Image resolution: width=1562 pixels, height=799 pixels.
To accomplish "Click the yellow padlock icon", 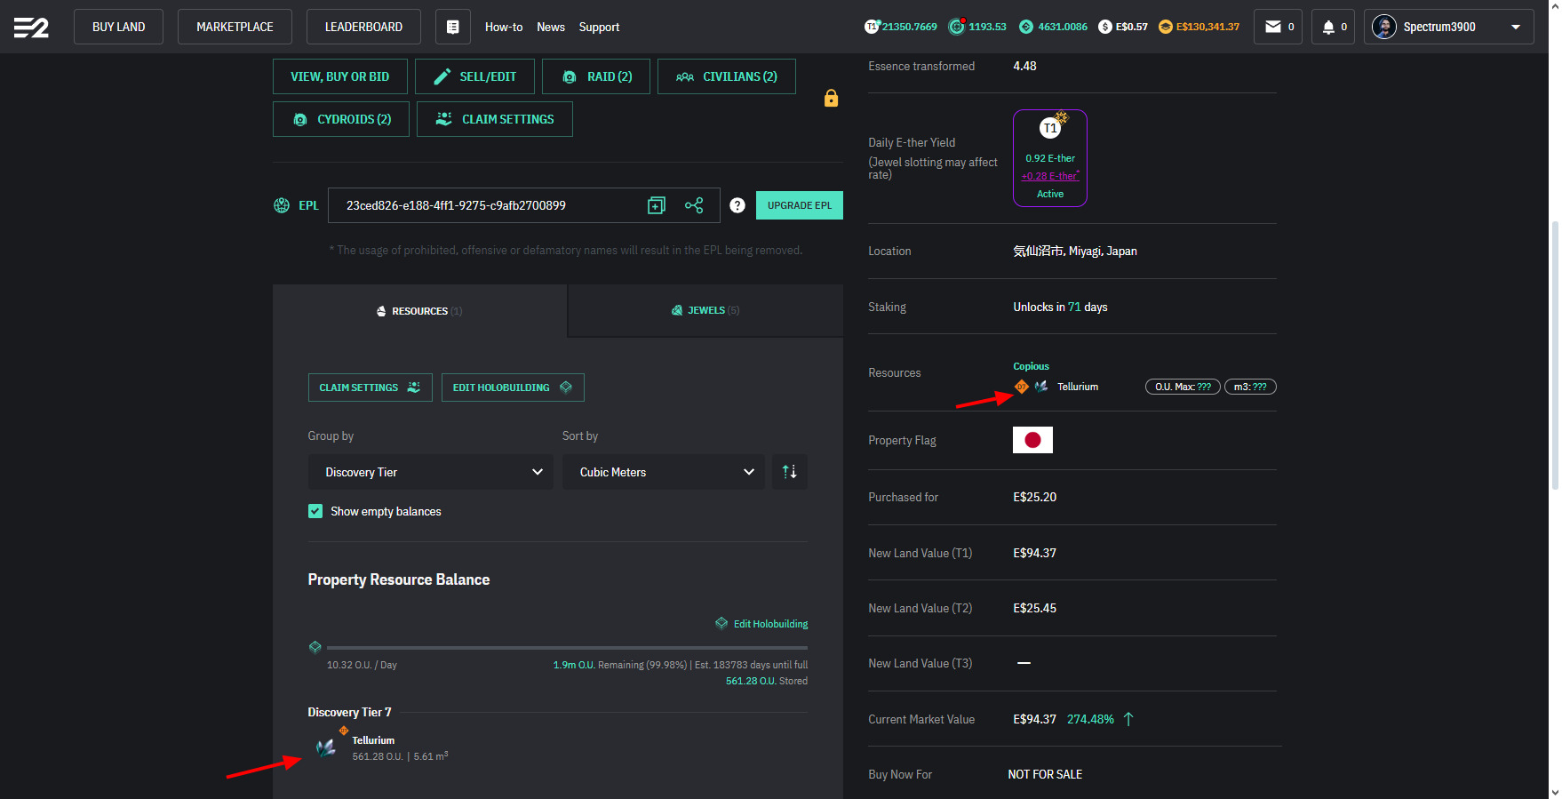I will [831, 98].
